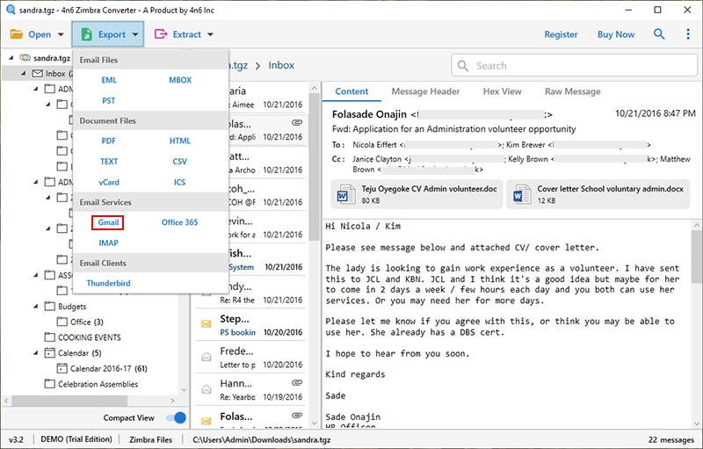Image resolution: width=703 pixels, height=449 pixels.
Task: Collapse the Inbox tree node
Action: tap(24, 73)
